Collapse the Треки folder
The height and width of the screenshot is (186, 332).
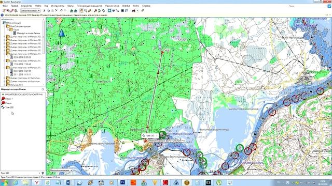(8, 30)
